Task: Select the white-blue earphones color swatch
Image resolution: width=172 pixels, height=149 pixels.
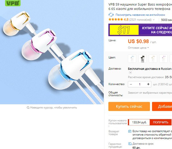Action: click(x=132, y=59)
